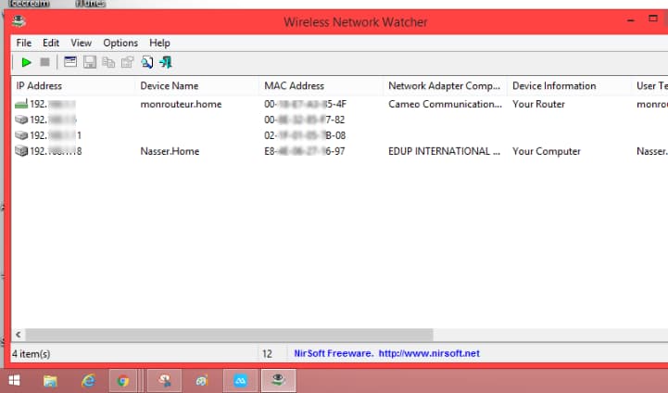Open Internet Explorer from the taskbar

[88, 380]
